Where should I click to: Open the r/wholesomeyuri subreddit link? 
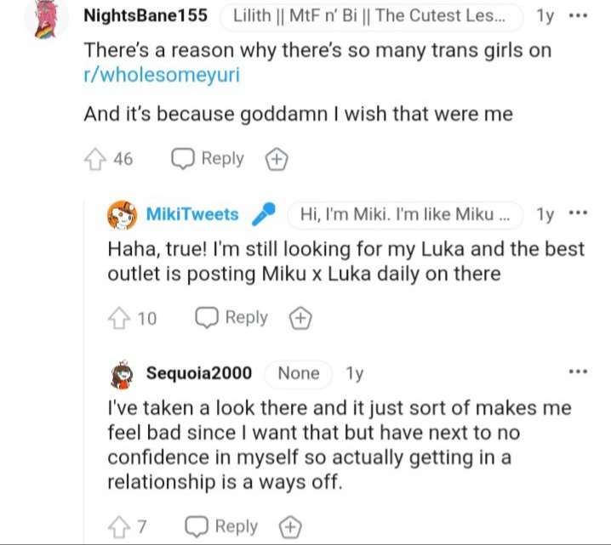(x=161, y=75)
